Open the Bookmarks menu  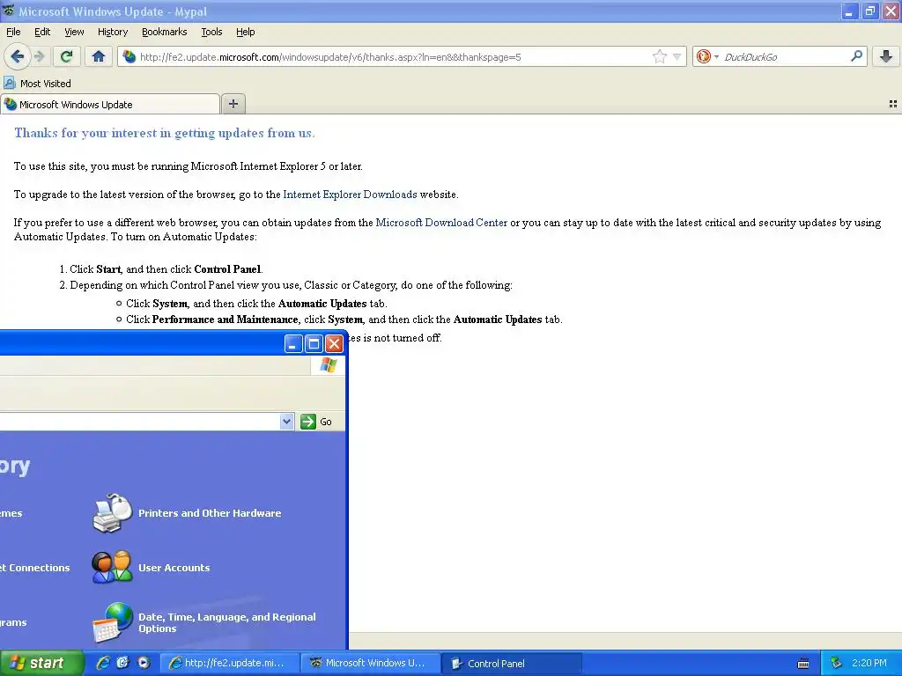(164, 32)
